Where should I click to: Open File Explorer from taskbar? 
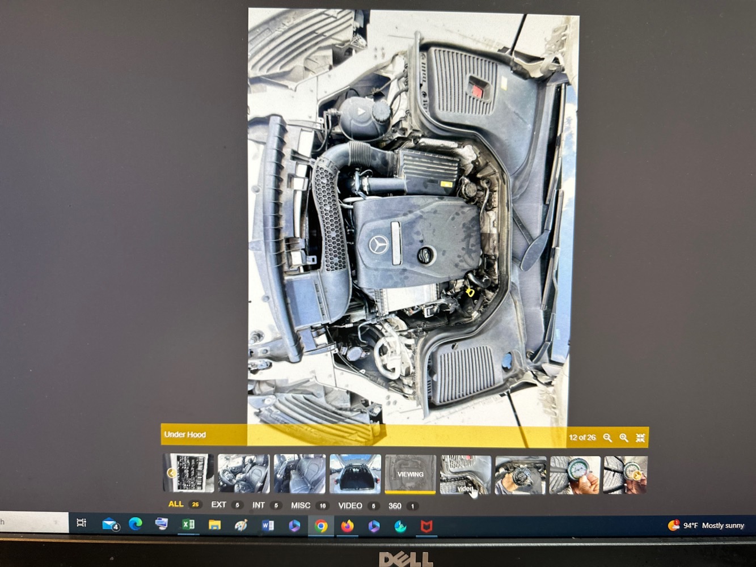[x=214, y=524]
